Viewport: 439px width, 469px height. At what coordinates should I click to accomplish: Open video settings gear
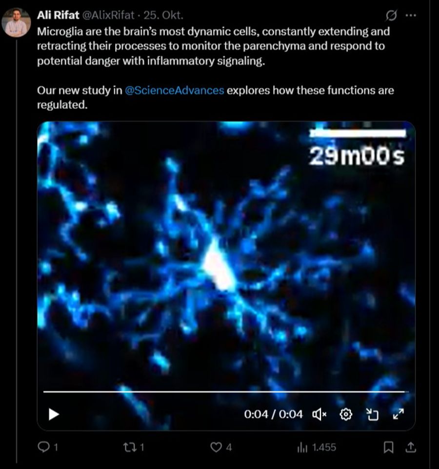pos(346,415)
